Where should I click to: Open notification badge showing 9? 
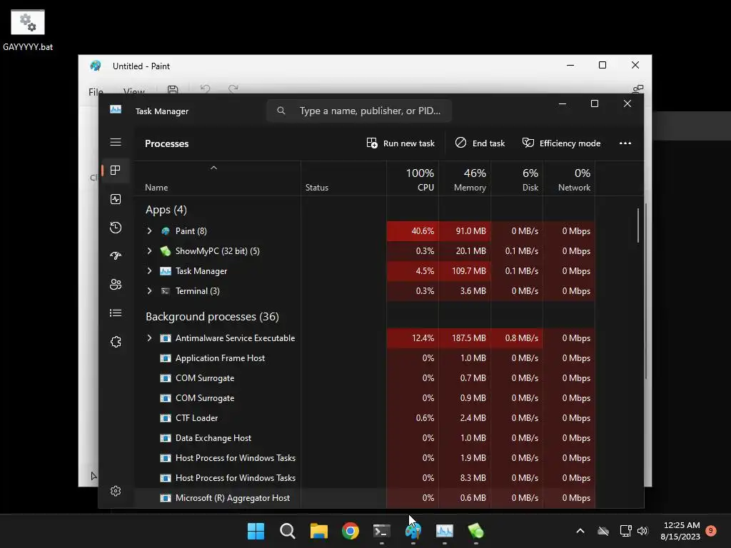tap(711, 531)
